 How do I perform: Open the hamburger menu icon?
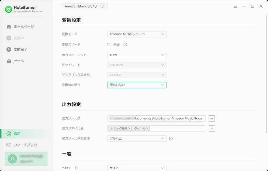(236, 6)
